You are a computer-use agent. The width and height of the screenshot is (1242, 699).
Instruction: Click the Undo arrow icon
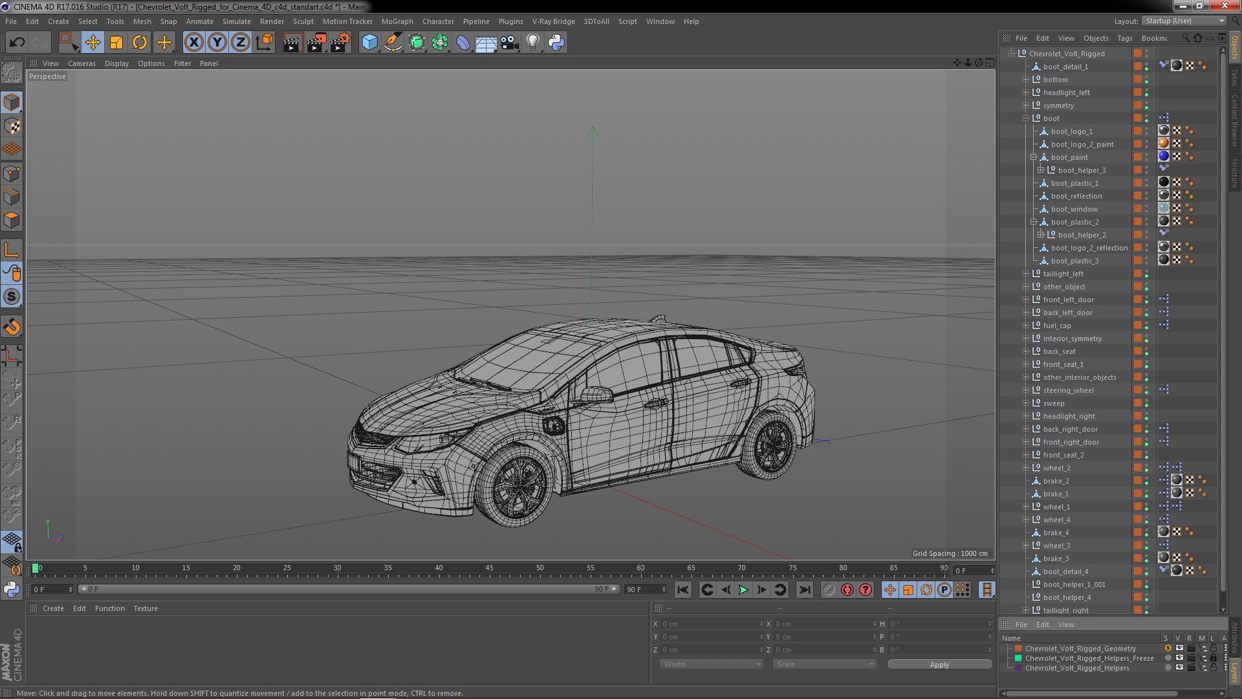pos(17,43)
